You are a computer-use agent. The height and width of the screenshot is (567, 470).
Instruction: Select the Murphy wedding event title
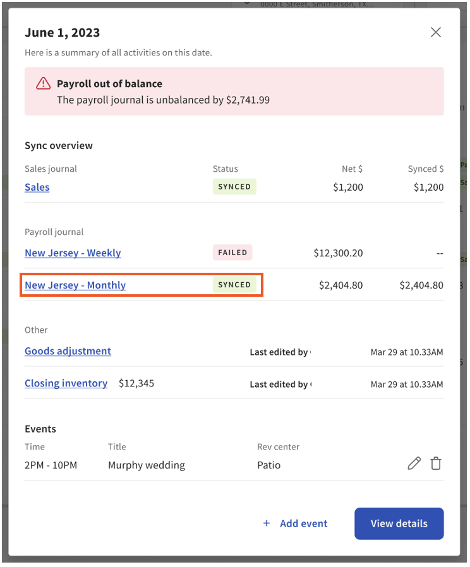(x=147, y=465)
